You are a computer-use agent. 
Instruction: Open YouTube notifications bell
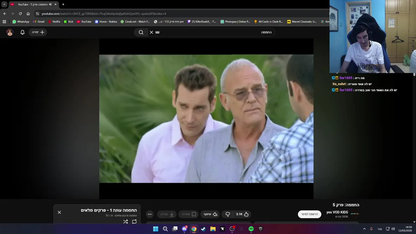click(22, 32)
